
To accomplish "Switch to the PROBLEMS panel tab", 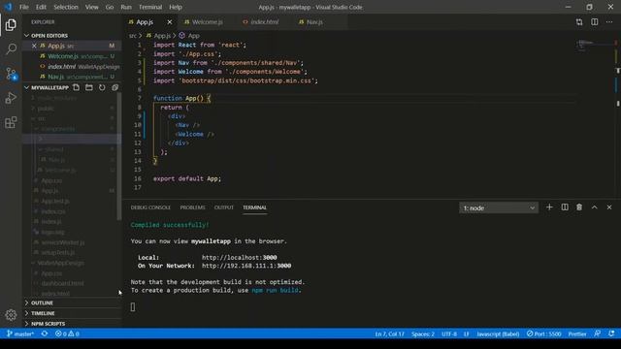I will [192, 207].
